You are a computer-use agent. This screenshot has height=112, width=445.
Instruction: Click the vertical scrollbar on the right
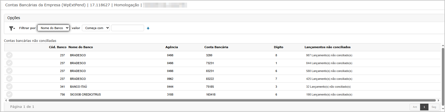[x=443, y=76]
